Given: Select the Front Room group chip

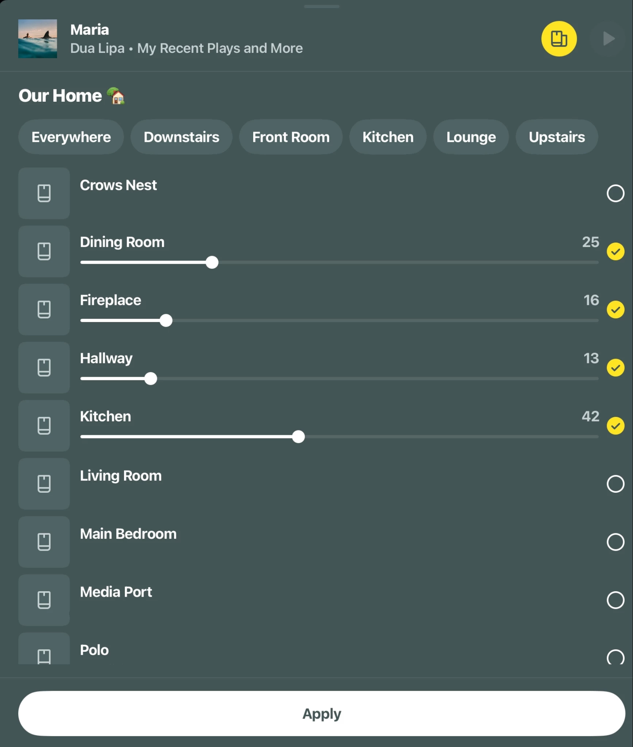Looking at the screenshot, I should click(291, 137).
